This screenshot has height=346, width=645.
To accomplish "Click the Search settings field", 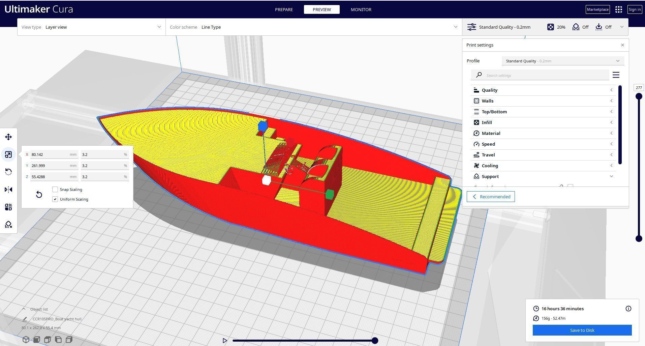I will coord(540,75).
